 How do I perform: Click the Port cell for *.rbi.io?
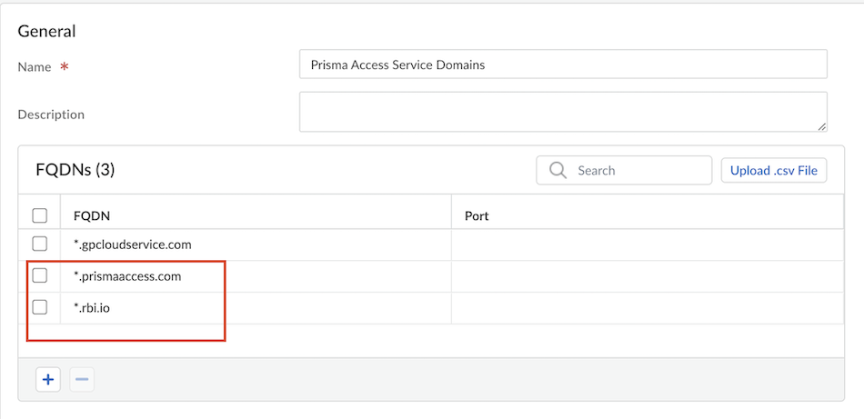[x=647, y=308]
